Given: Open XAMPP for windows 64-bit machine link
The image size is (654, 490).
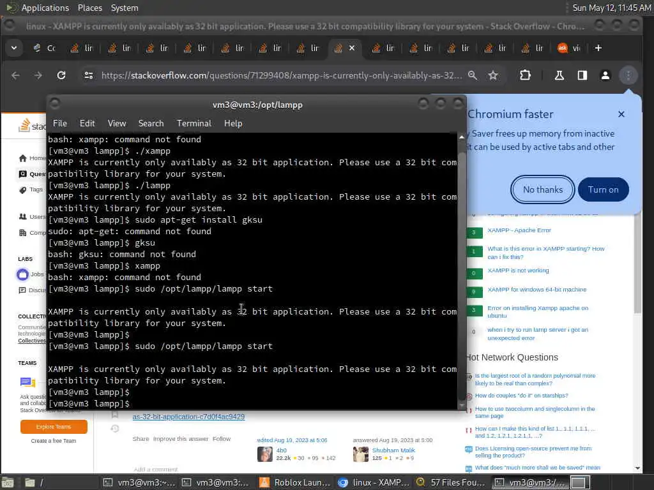Looking at the screenshot, I should (536, 290).
